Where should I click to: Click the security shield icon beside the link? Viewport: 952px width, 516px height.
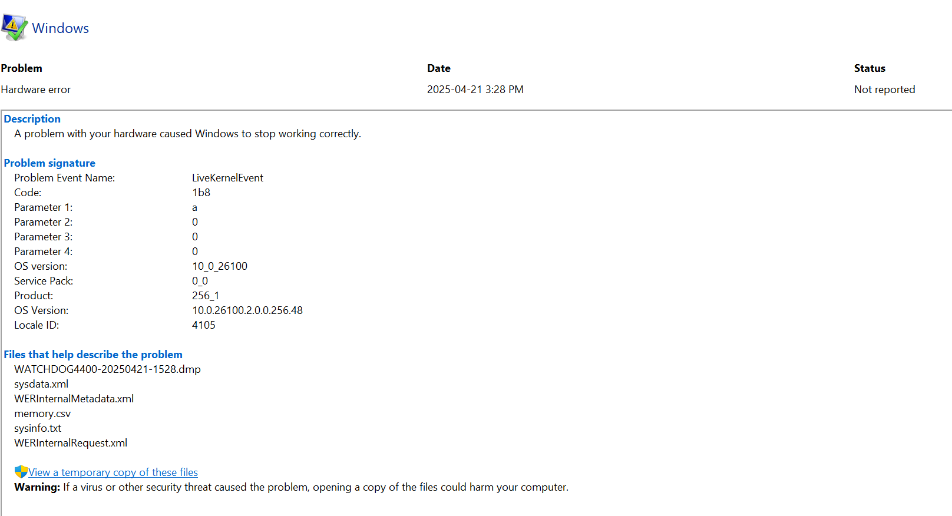(x=21, y=472)
